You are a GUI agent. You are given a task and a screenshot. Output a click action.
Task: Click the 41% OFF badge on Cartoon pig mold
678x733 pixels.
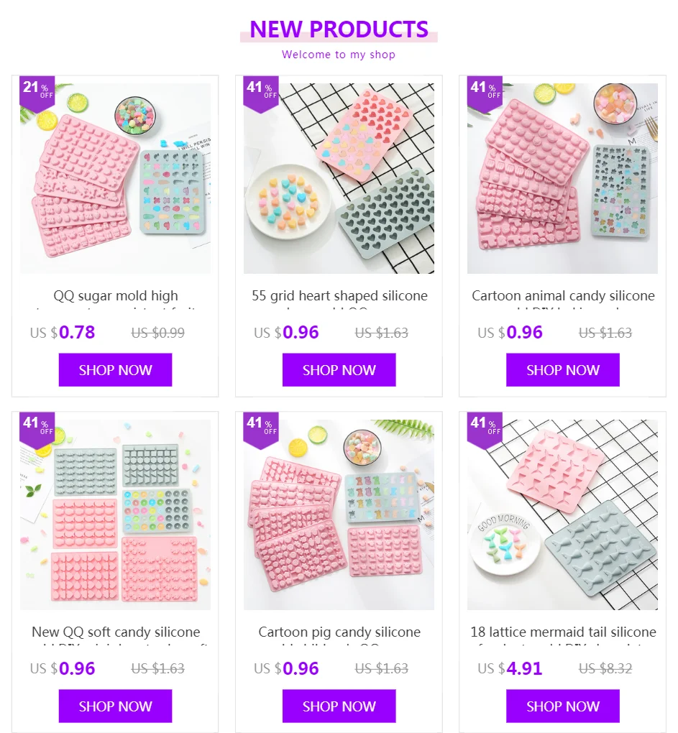[261, 430]
